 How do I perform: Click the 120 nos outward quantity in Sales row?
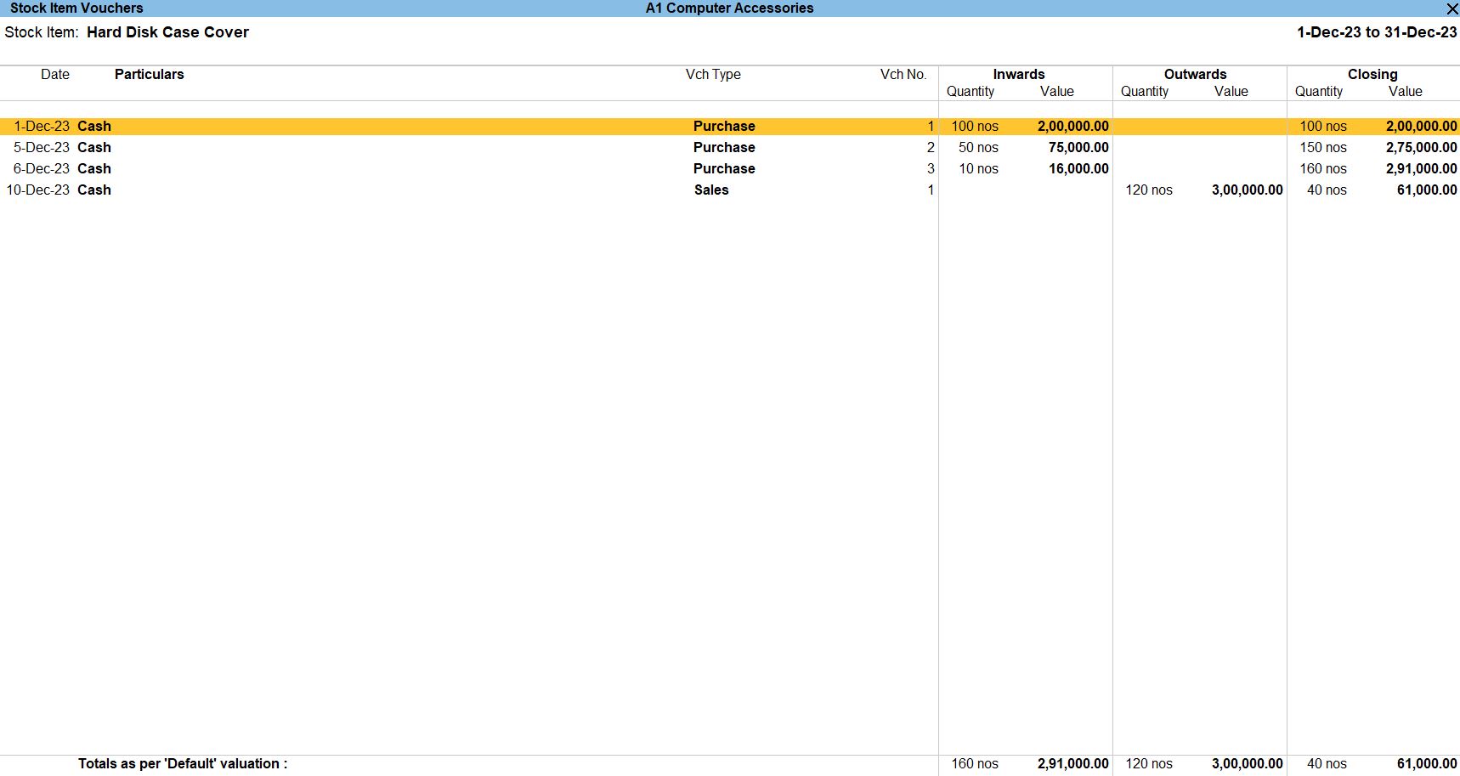tap(1148, 190)
